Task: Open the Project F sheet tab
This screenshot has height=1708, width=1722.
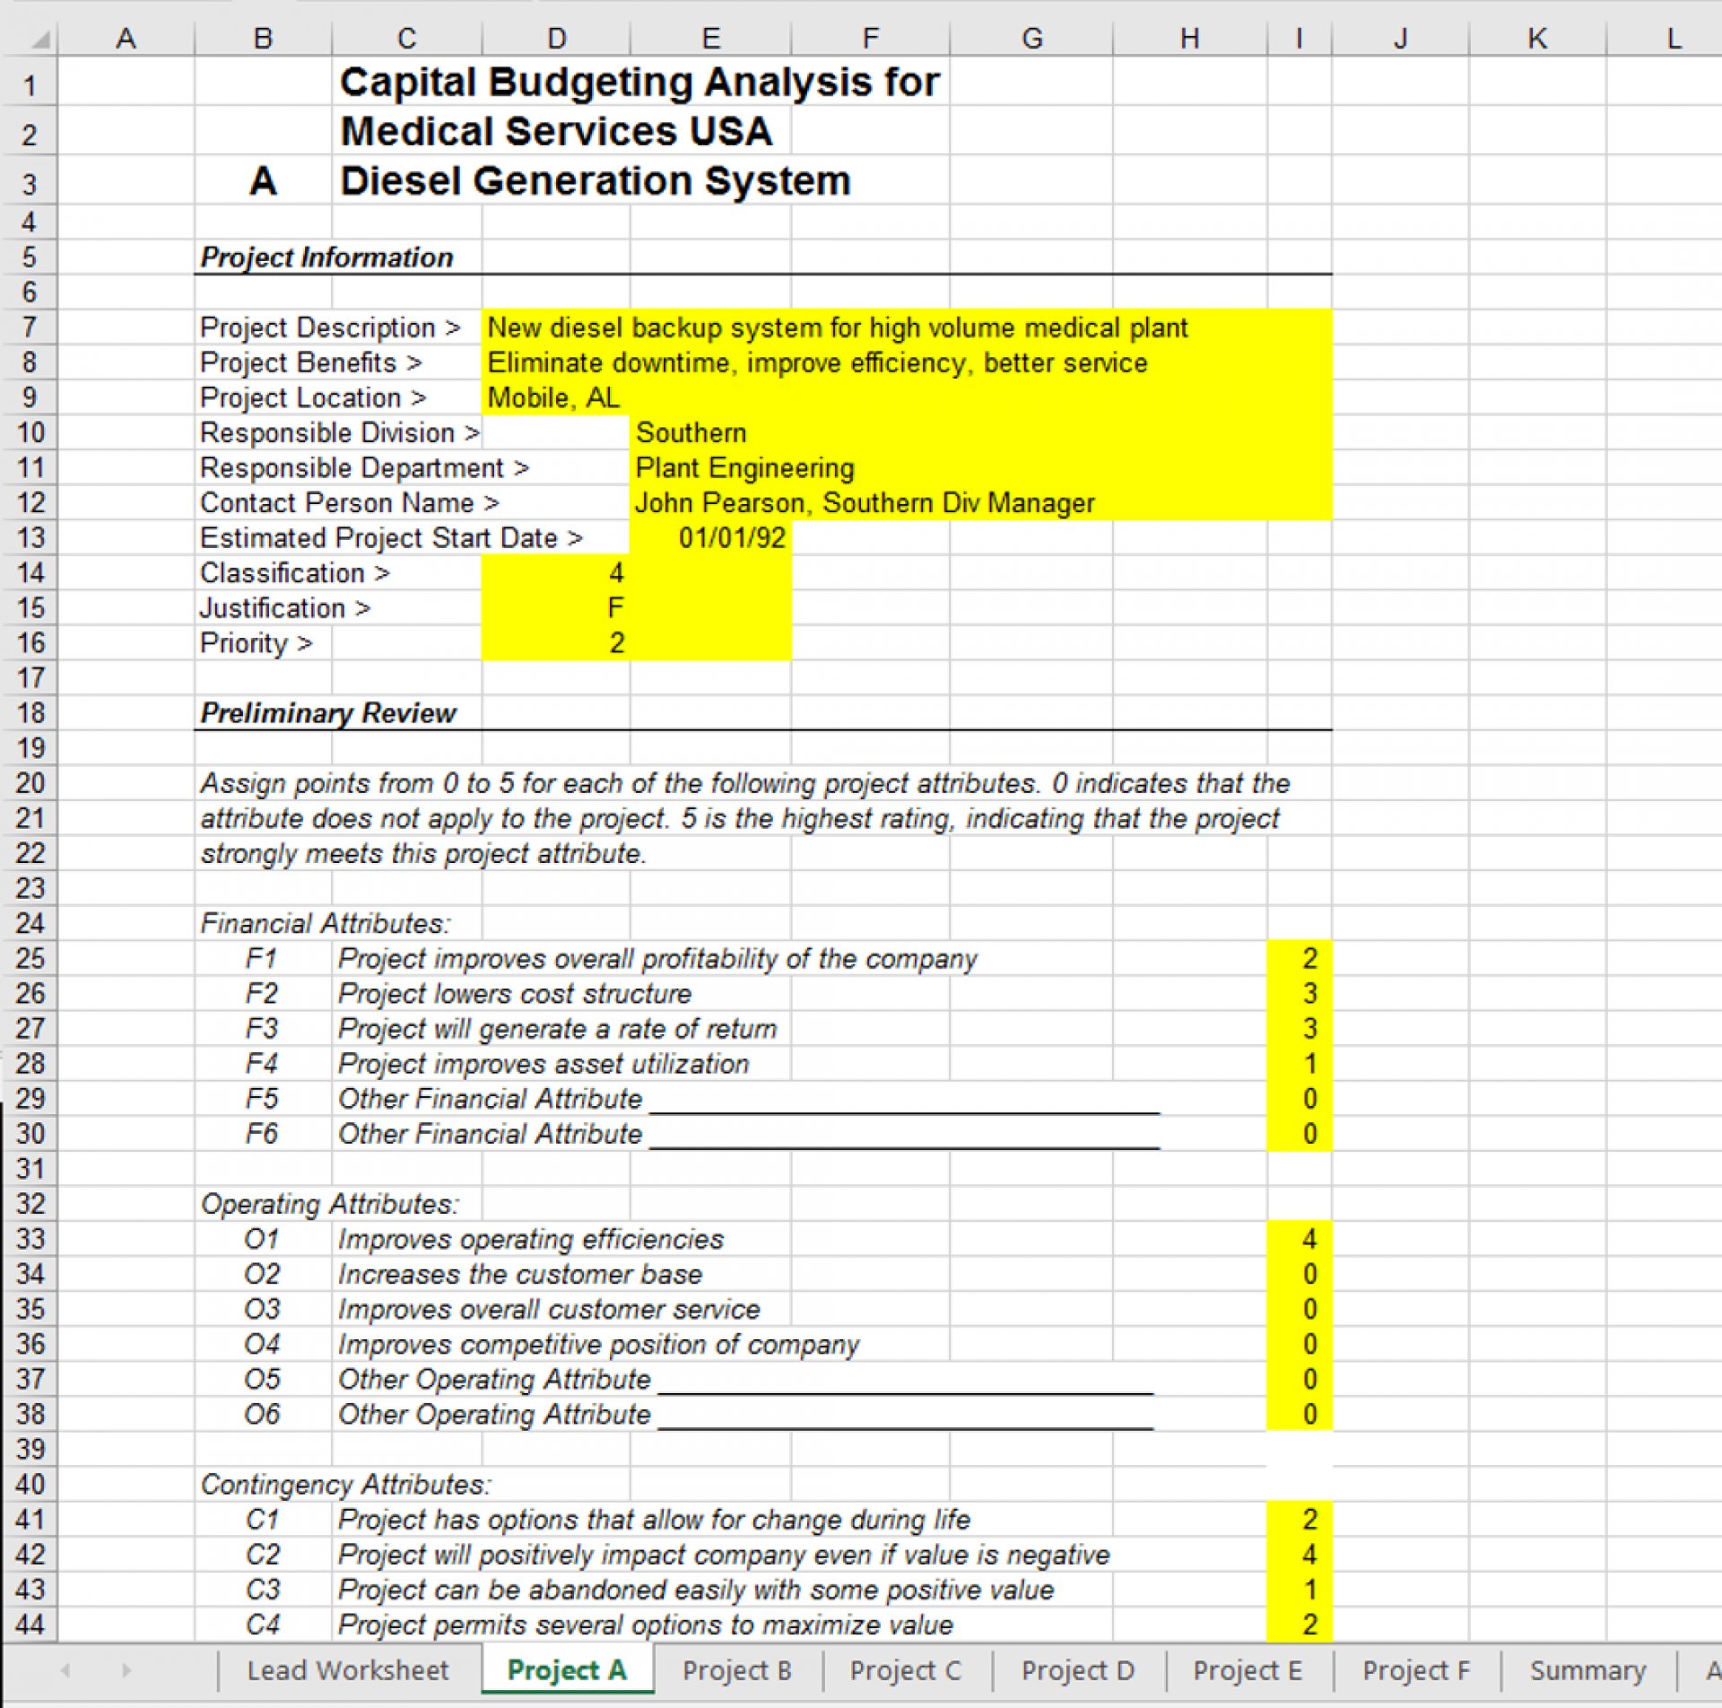Action: 1416,1670
